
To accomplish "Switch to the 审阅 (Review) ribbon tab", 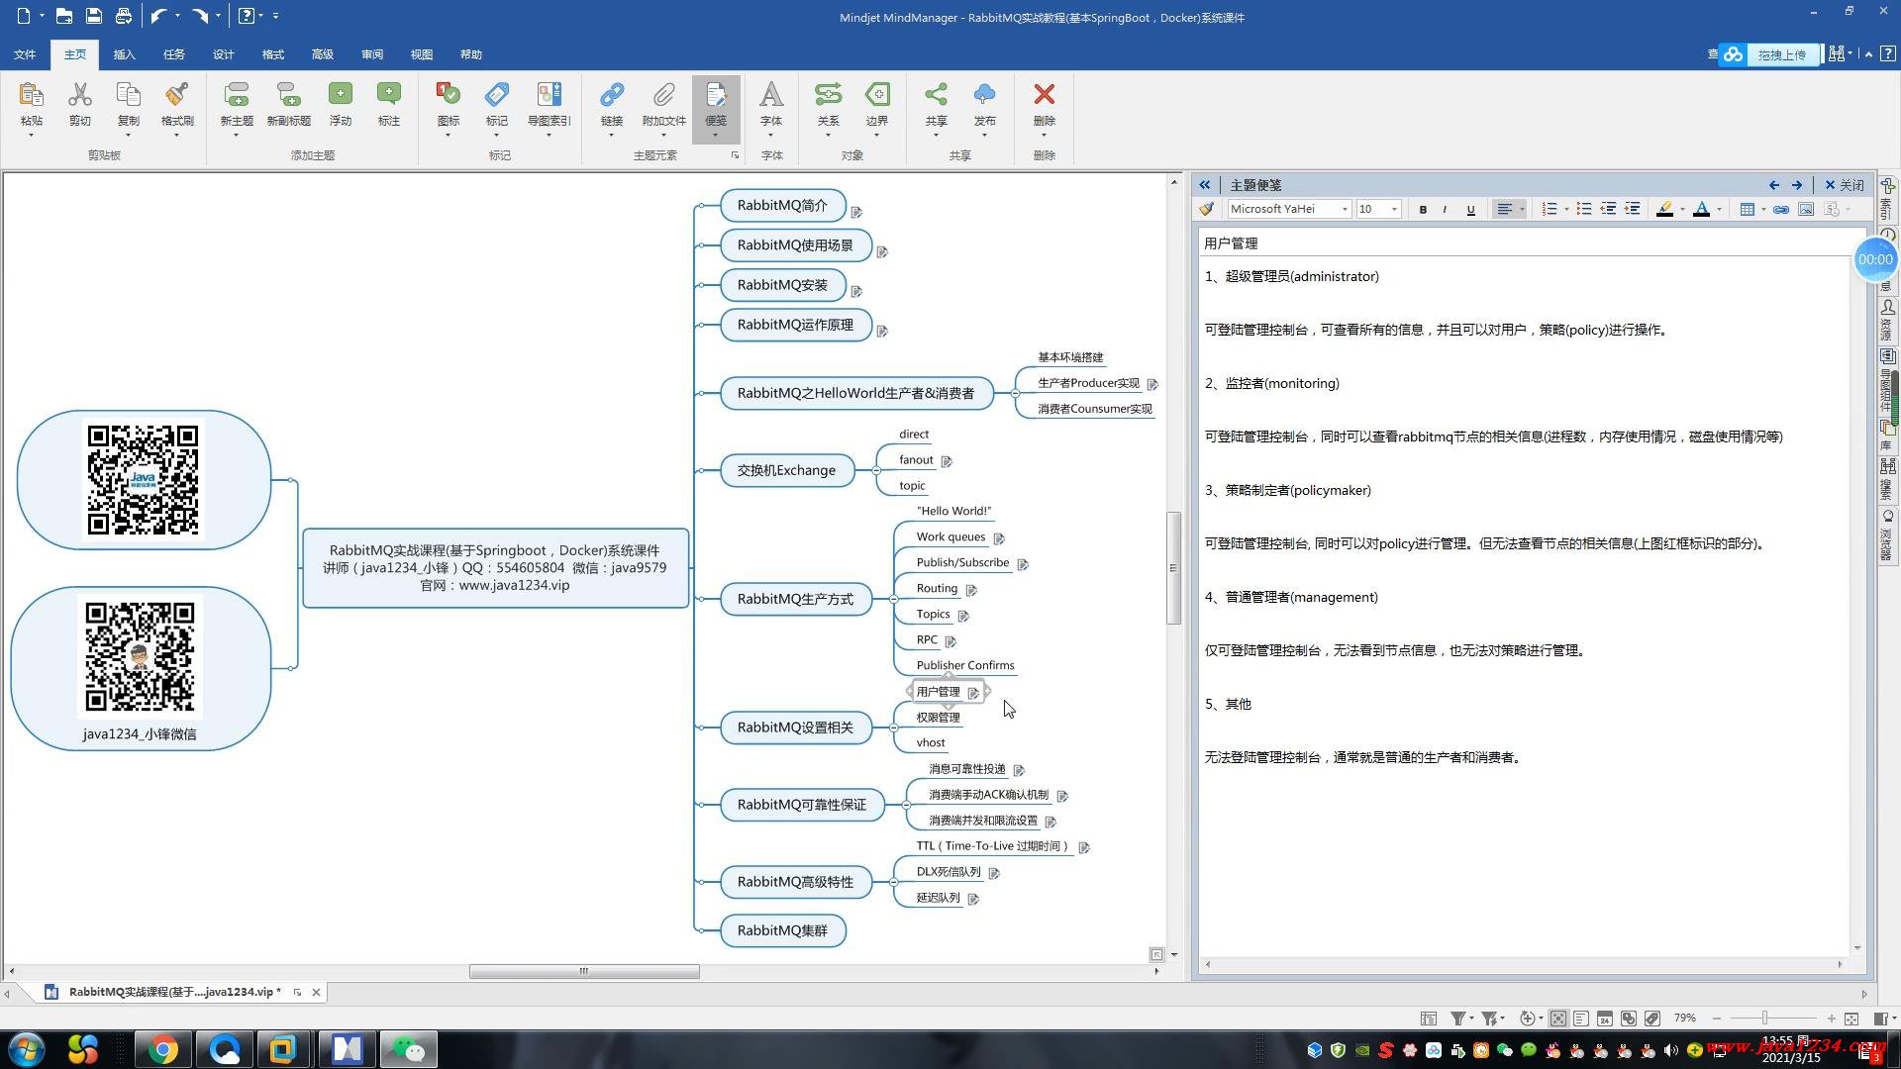I will (372, 54).
